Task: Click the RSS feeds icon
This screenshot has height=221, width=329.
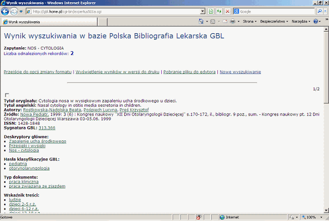Action: [213, 21]
